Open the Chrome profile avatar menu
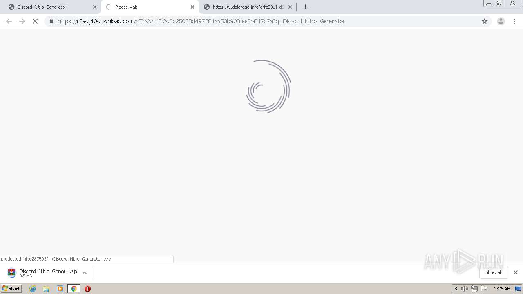Screen dimensions: 523x294 (x=501, y=21)
